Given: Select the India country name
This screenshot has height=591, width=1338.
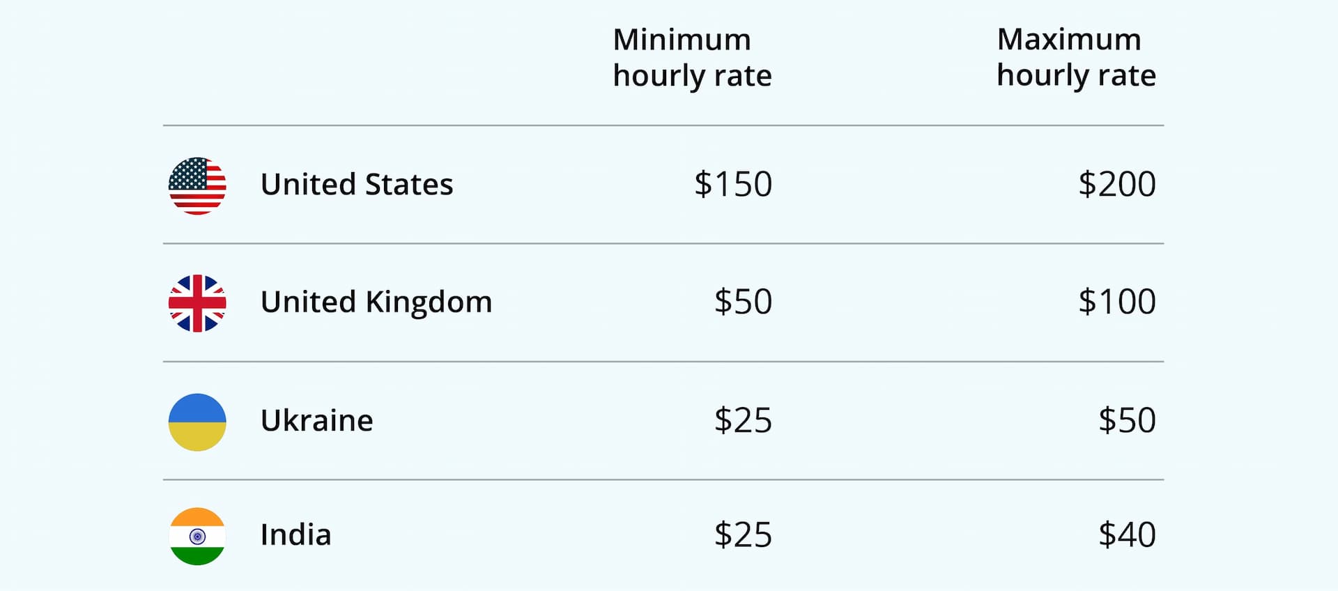Looking at the screenshot, I should coord(295,535).
